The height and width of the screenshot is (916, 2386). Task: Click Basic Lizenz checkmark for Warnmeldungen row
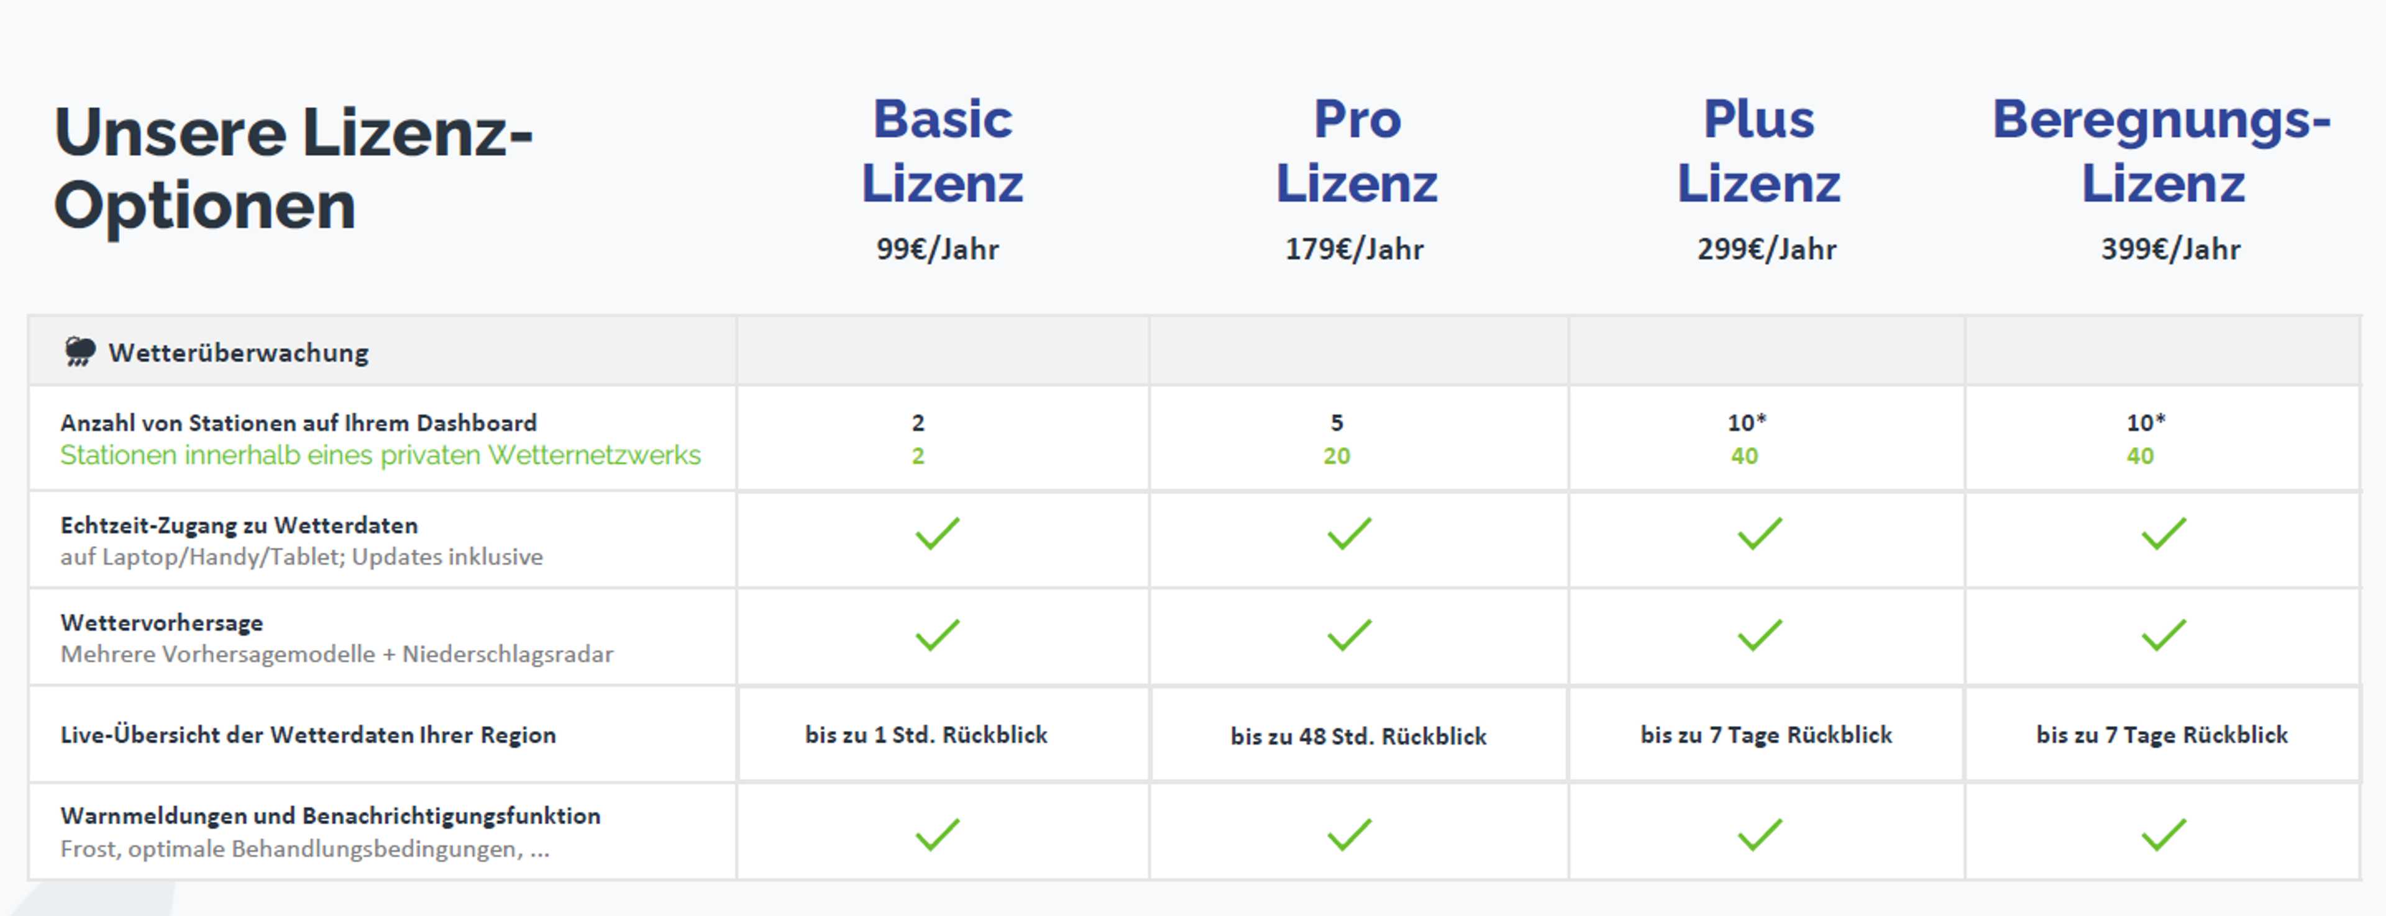click(x=938, y=835)
